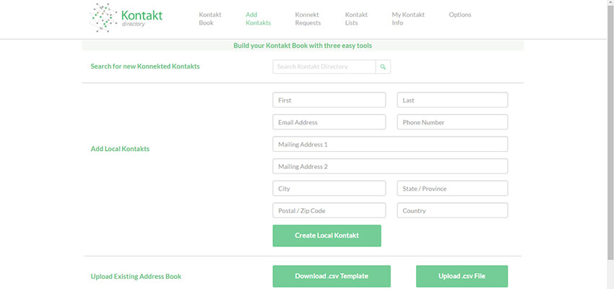Viewport: 614px width, 289px height.
Task: Focus the Search Kontakt Directory field
Action: 324,66
